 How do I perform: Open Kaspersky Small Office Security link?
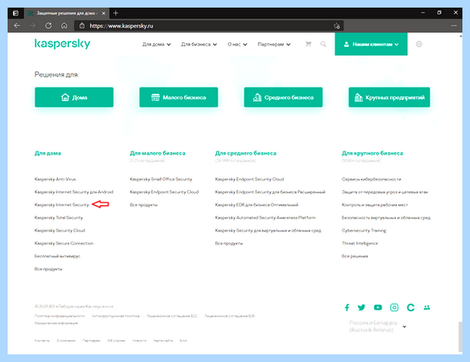pos(161,179)
